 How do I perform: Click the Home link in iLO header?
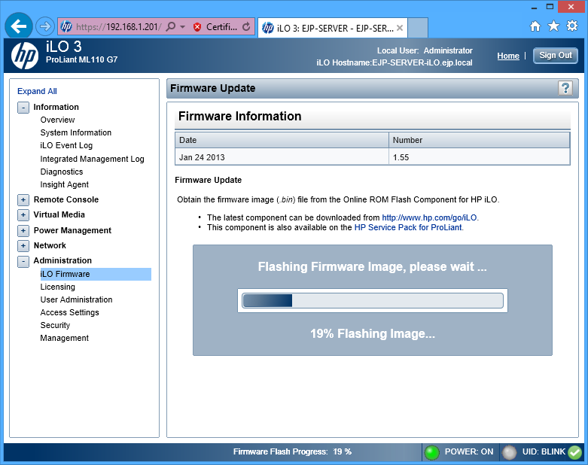point(508,56)
